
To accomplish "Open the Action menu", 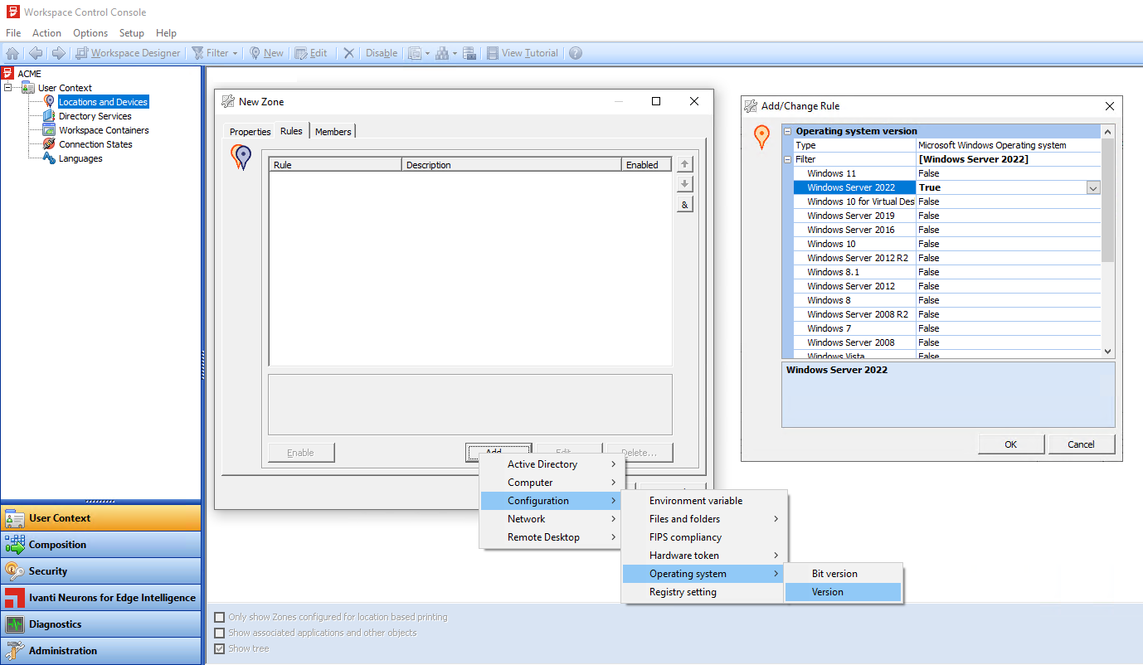I will [x=46, y=33].
